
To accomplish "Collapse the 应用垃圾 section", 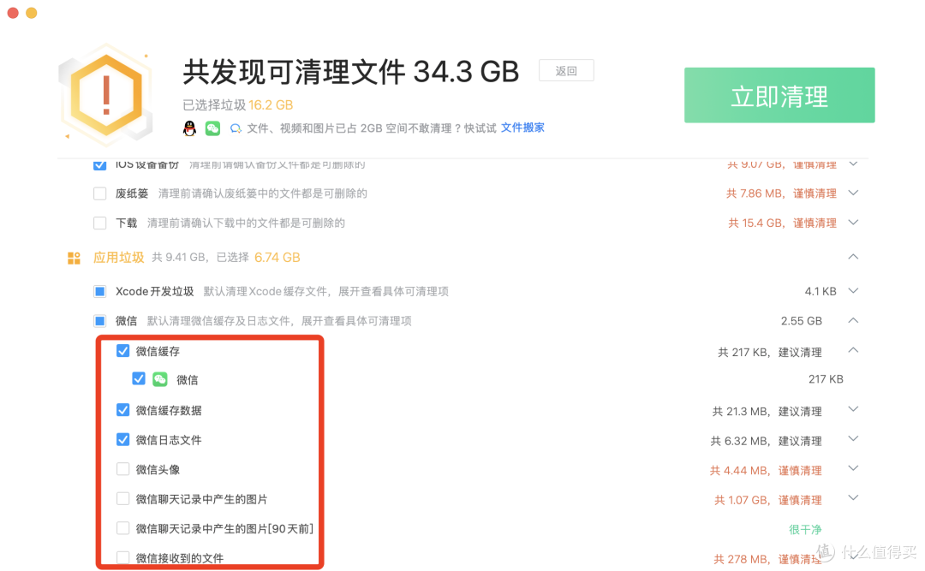I will 853,256.
